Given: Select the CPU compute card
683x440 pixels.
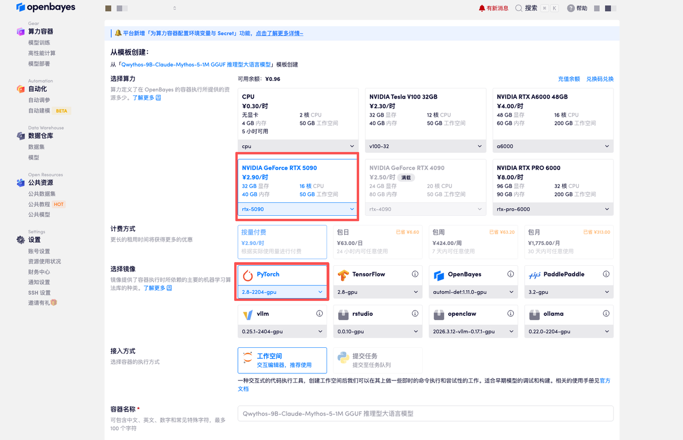Looking at the screenshot, I should (x=298, y=120).
